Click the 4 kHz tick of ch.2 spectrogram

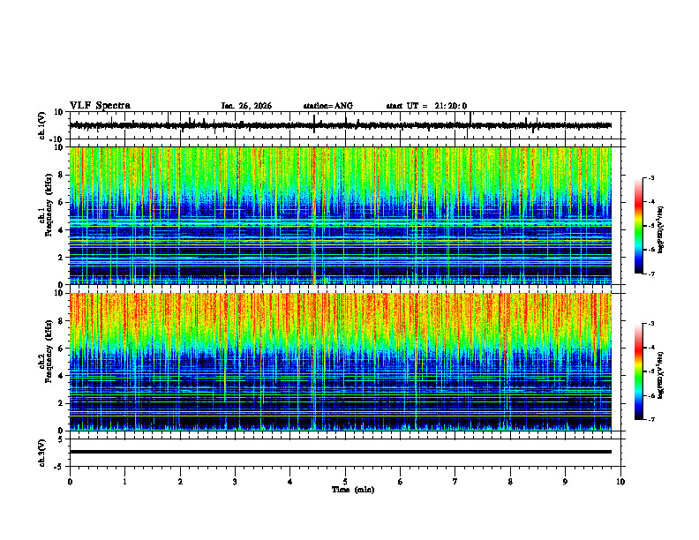[61, 376]
